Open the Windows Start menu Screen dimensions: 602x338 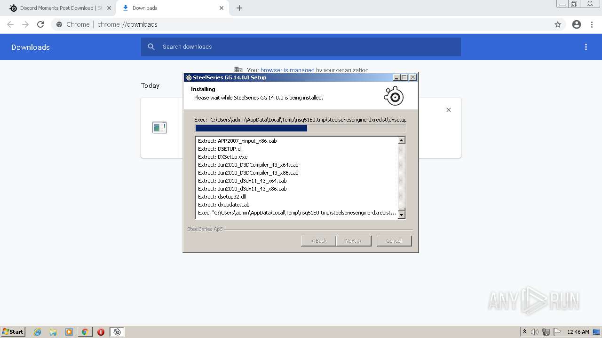[x=13, y=332]
